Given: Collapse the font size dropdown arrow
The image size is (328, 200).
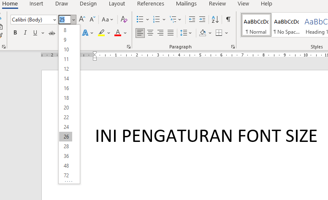Looking at the screenshot, I should point(73,20).
